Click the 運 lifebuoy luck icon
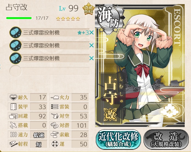 click(55, 144)
